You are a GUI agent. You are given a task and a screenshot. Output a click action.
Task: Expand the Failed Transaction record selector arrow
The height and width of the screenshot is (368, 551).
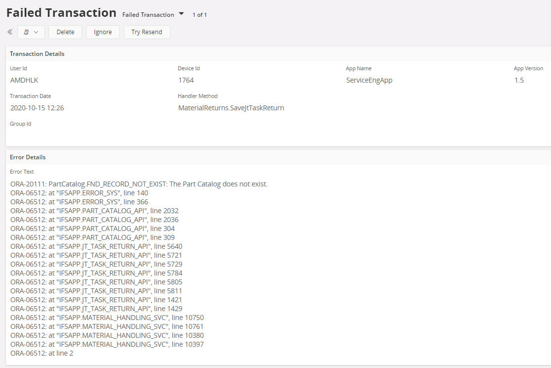[x=181, y=14]
